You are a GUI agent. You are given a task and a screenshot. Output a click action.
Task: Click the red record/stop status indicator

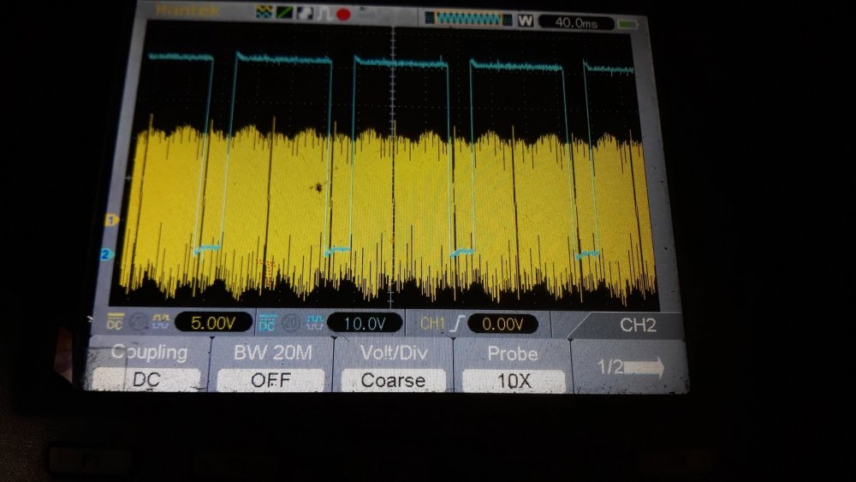(343, 14)
